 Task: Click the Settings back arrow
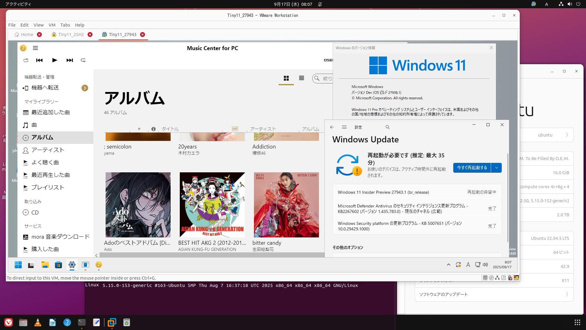(x=332, y=127)
